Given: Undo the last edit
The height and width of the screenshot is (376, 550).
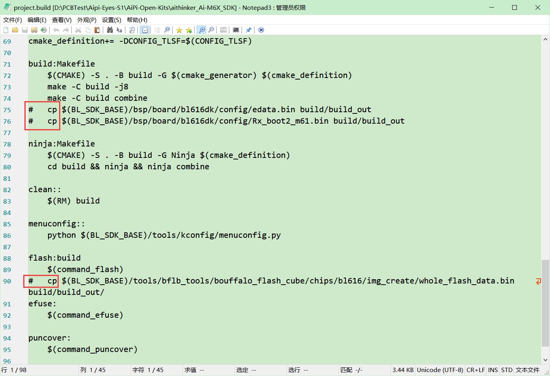Looking at the screenshot, I should [x=56, y=30].
